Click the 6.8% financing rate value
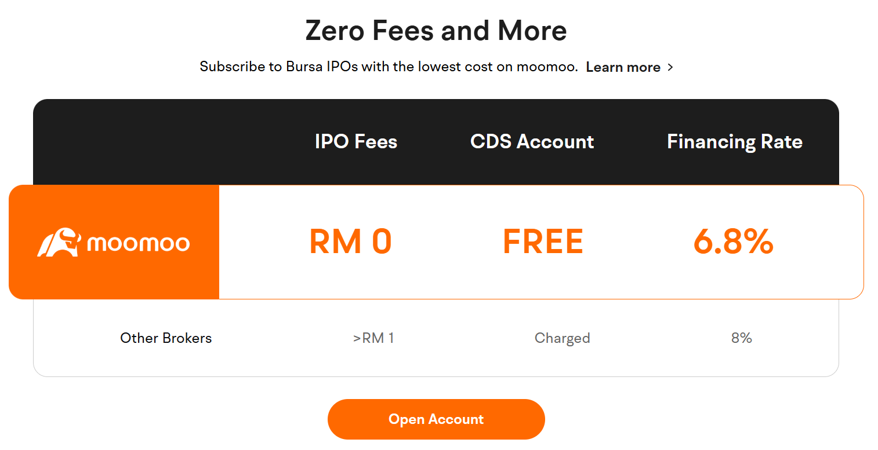Image resolution: width=878 pixels, height=450 pixels. tap(734, 242)
